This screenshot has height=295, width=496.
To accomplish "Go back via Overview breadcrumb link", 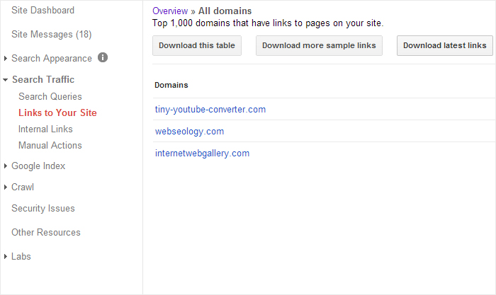I will pyautogui.click(x=171, y=11).
